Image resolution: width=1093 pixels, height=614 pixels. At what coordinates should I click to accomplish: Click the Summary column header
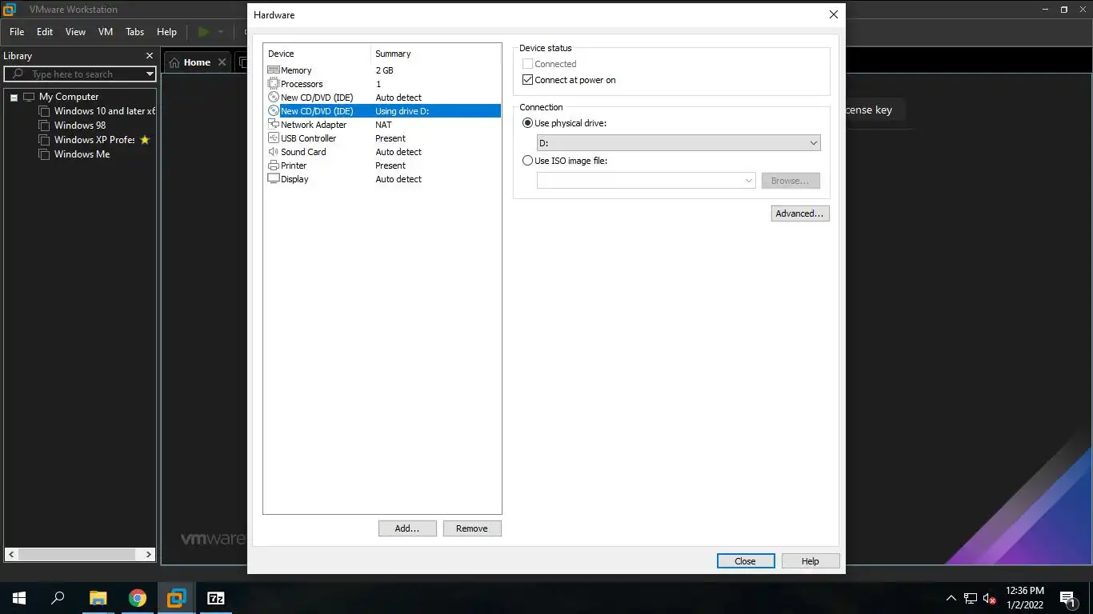coord(436,54)
